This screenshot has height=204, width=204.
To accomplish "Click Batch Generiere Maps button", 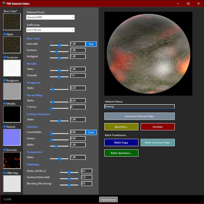I will [158, 143].
